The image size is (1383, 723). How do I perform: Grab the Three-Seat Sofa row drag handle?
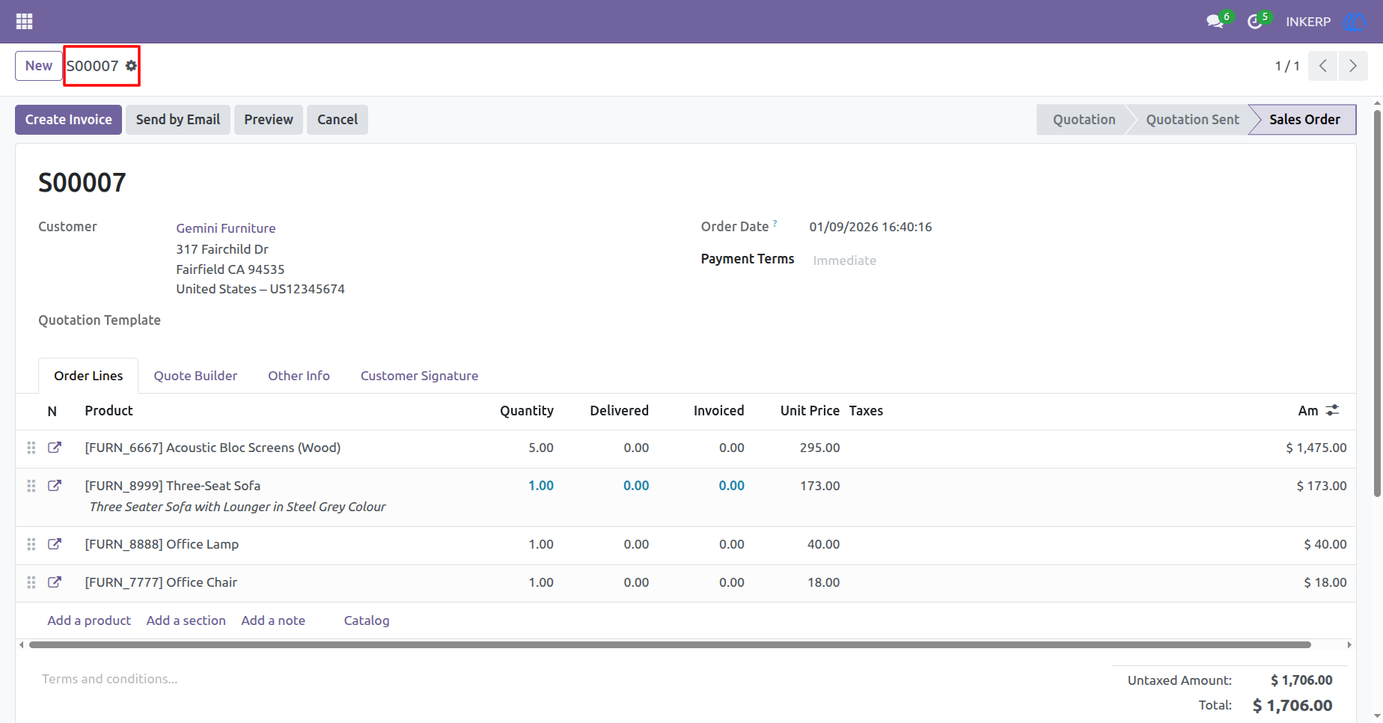point(31,486)
